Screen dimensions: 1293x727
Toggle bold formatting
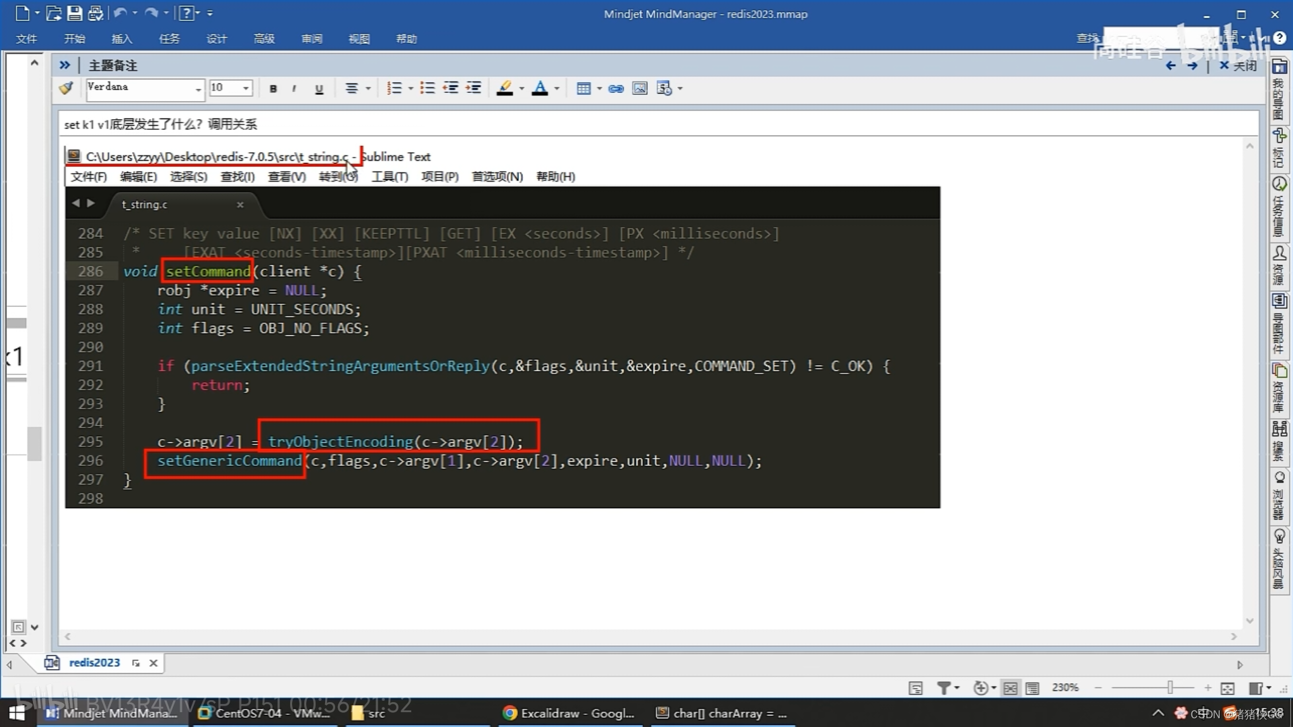[273, 89]
